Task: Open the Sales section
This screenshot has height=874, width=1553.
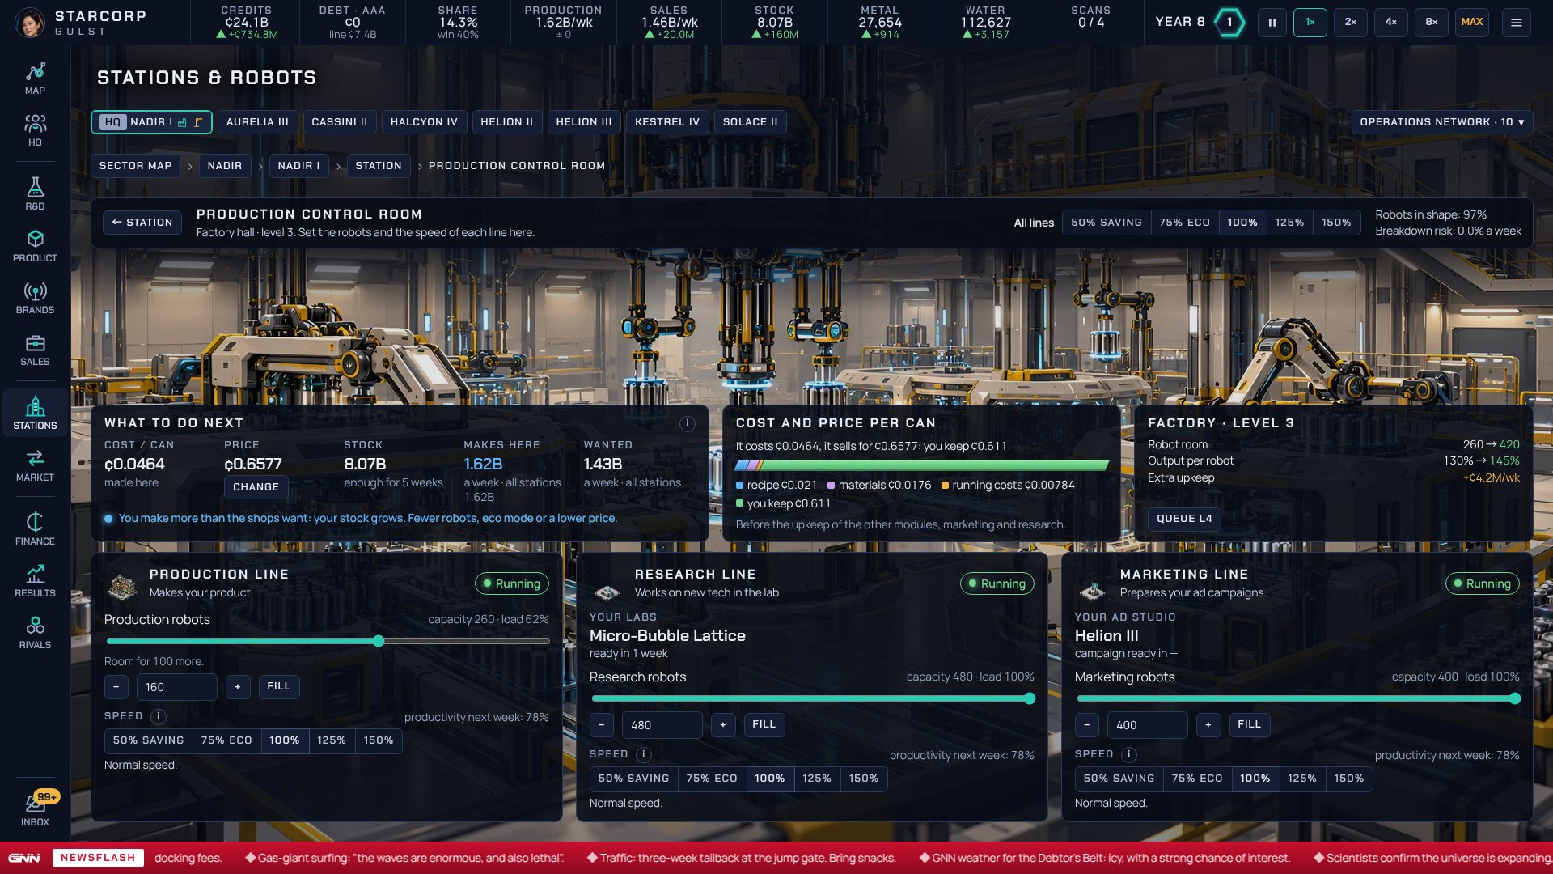Action: (35, 350)
